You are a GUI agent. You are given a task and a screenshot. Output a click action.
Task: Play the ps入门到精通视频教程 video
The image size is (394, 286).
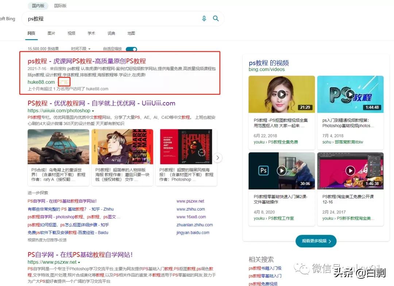350,94
